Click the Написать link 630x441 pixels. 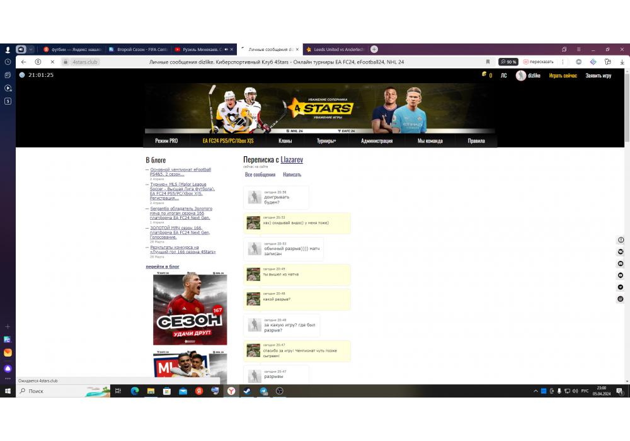pos(292,175)
